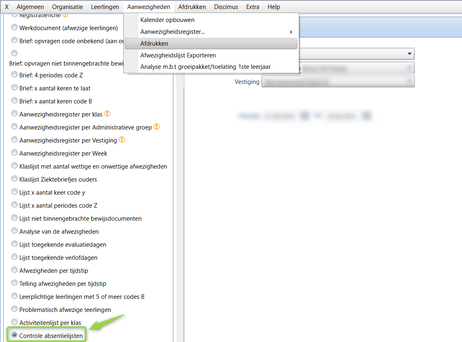Expand the Aanwezigheidsregister submenu arrow
Screen dimensions: 462x342
click(291, 32)
